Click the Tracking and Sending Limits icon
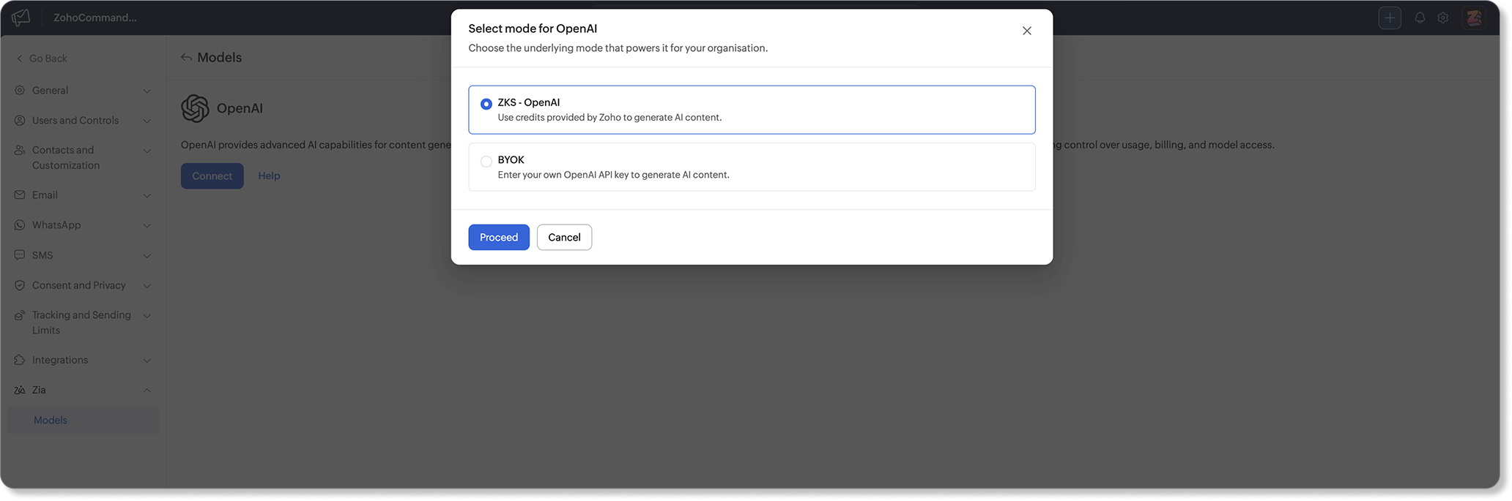Image resolution: width=1512 pixels, height=501 pixels. (20, 315)
